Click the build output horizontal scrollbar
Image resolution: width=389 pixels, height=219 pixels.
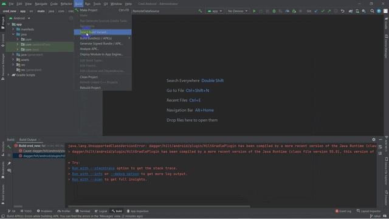[159, 206]
